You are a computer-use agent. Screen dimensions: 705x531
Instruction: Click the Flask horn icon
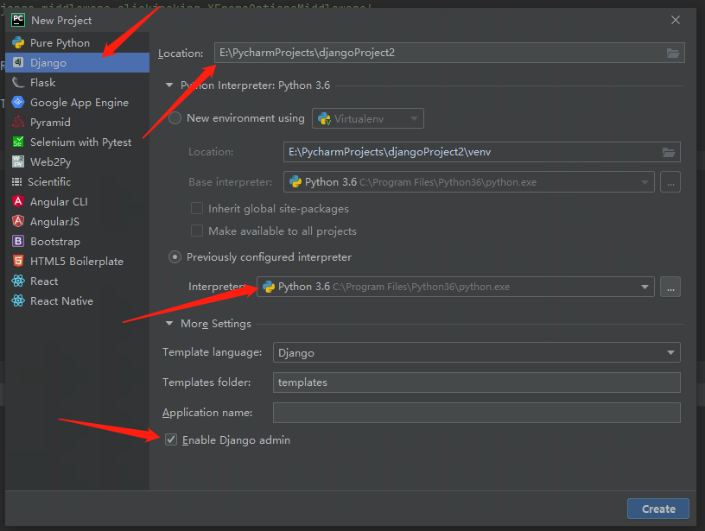point(18,82)
